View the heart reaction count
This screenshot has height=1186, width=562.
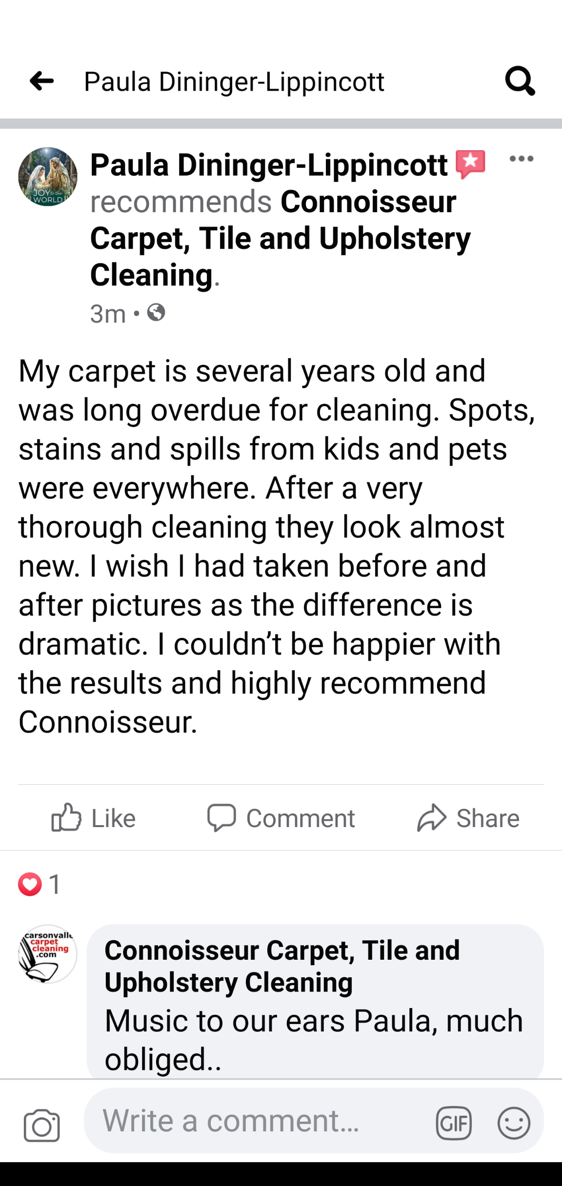(x=40, y=884)
